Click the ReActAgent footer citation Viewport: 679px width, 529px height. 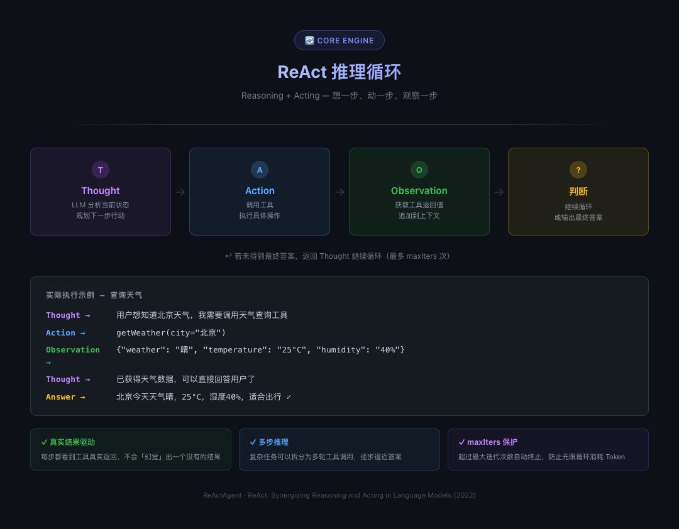[339, 495]
